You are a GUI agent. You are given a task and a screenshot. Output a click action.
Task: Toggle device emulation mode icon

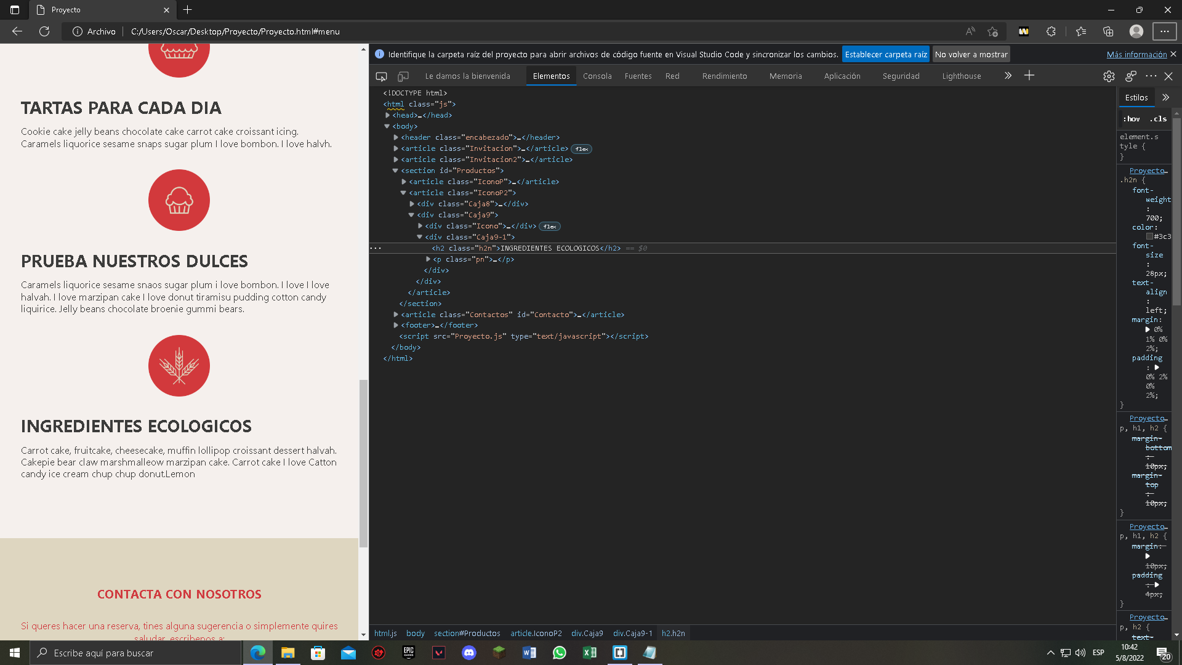(x=403, y=76)
